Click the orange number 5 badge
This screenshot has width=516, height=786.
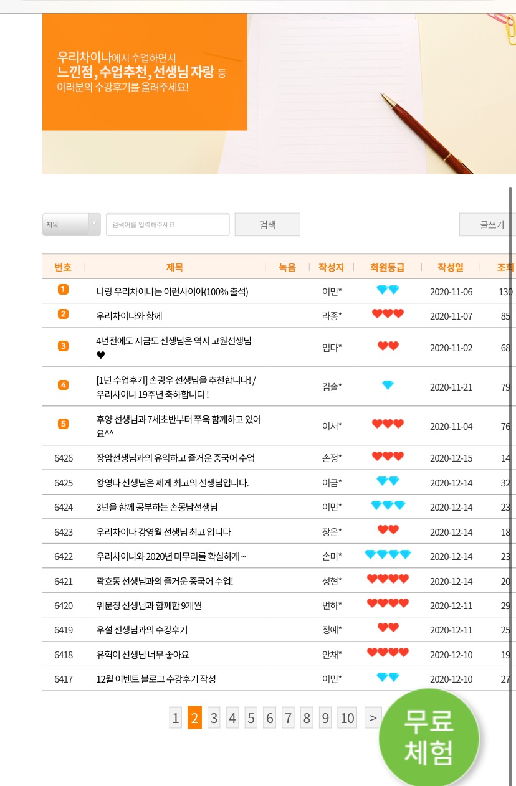point(63,424)
